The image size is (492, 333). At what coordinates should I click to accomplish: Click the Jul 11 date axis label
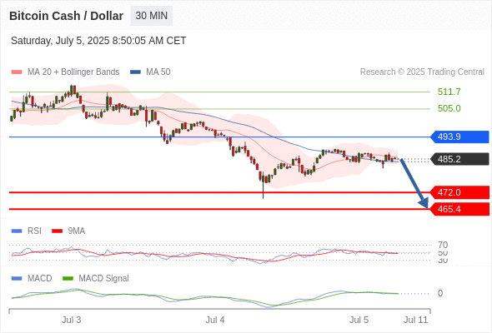(416, 320)
